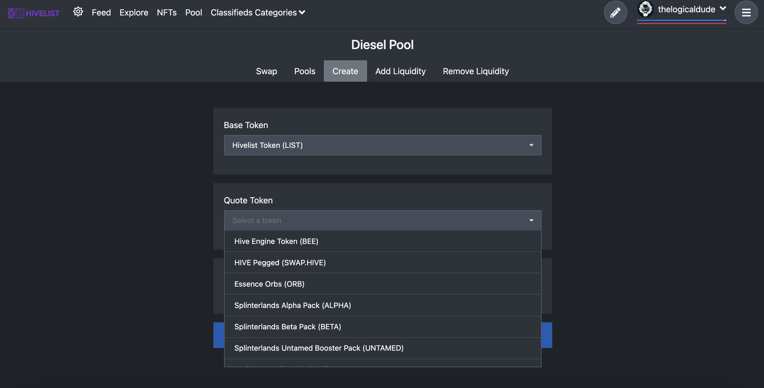764x388 pixels.
Task: Open Pool in navbar
Action: [193, 13]
